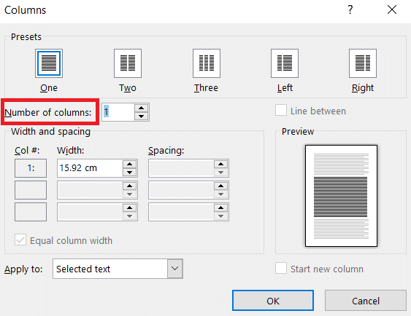Viewport: 411px width, 316px height.
Task: Click the Width: column header label
Action: 71,151
